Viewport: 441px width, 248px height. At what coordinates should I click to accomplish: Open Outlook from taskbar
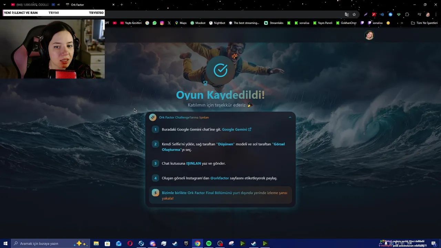pyautogui.click(x=119, y=244)
